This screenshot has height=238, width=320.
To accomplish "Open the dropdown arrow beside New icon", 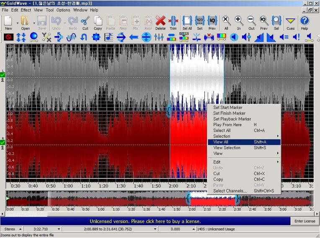I will [x=17, y=23].
